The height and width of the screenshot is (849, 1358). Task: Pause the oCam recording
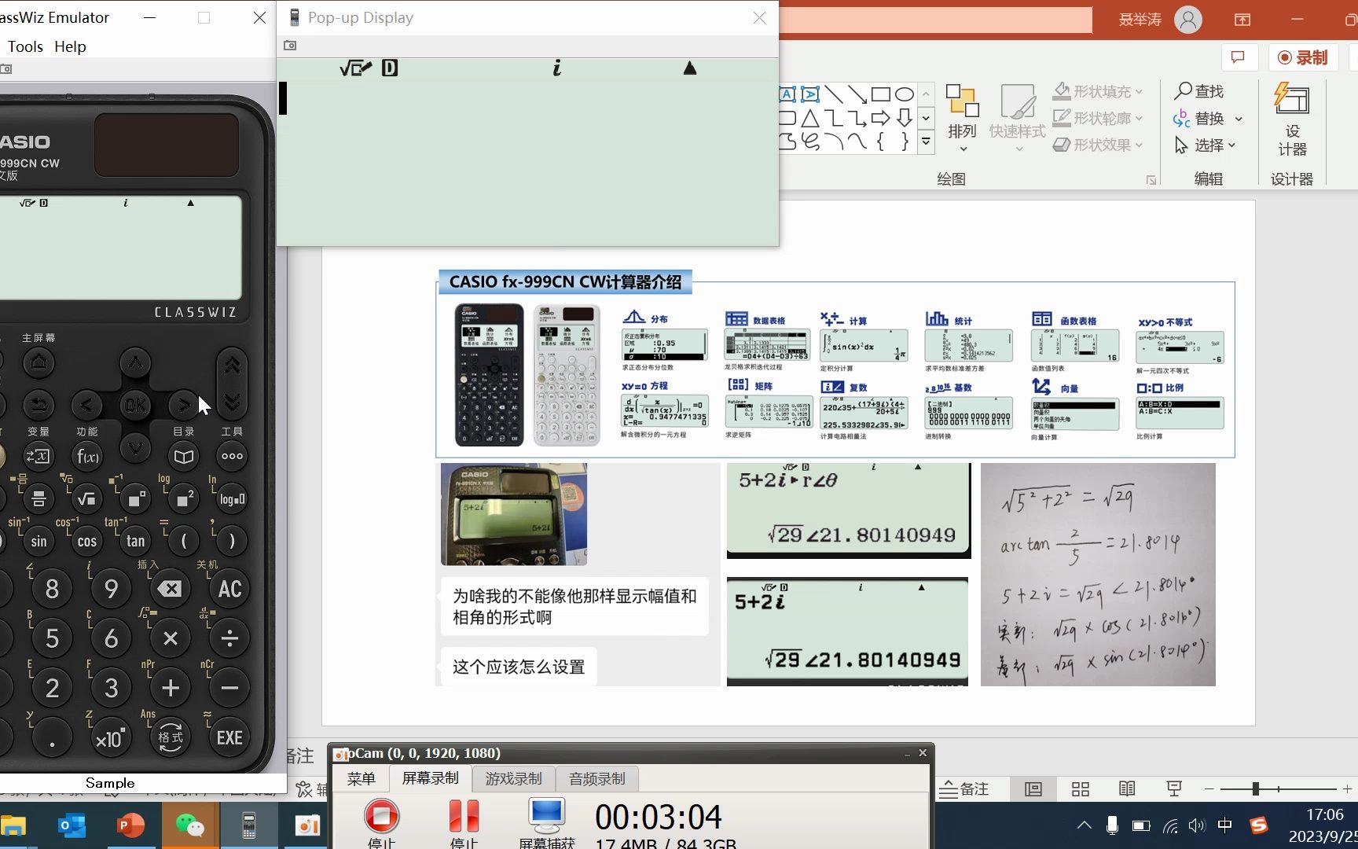[x=464, y=822]
